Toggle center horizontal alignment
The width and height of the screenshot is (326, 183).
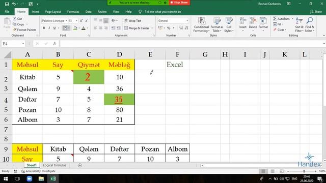[x=101, y=28]
